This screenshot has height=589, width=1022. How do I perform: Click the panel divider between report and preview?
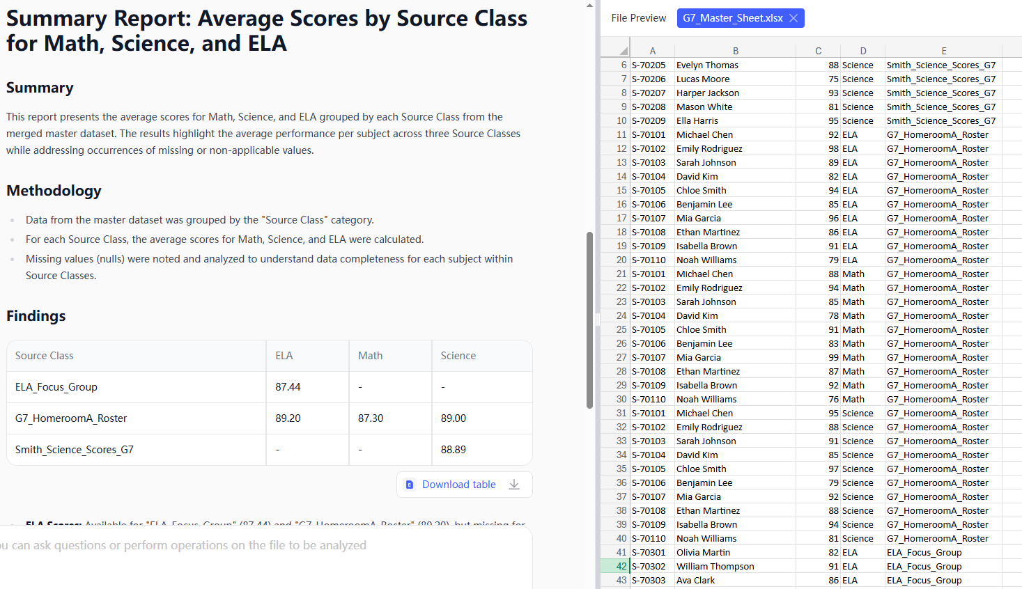pyautogui.click(x=597, y=320)
